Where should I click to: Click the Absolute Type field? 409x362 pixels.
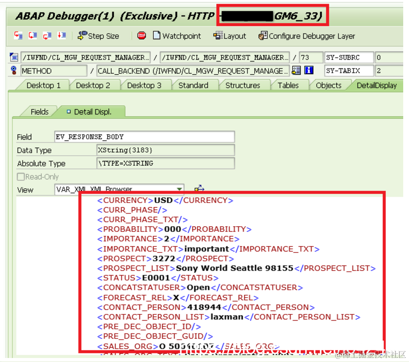coord(165,163)
